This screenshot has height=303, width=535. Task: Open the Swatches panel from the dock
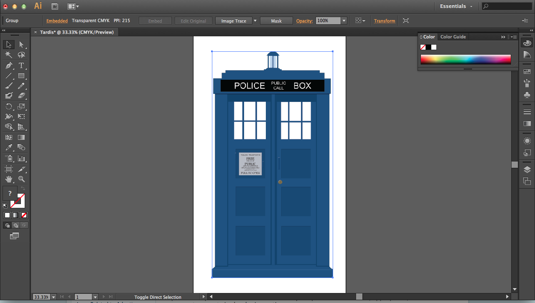pos(527,72)
